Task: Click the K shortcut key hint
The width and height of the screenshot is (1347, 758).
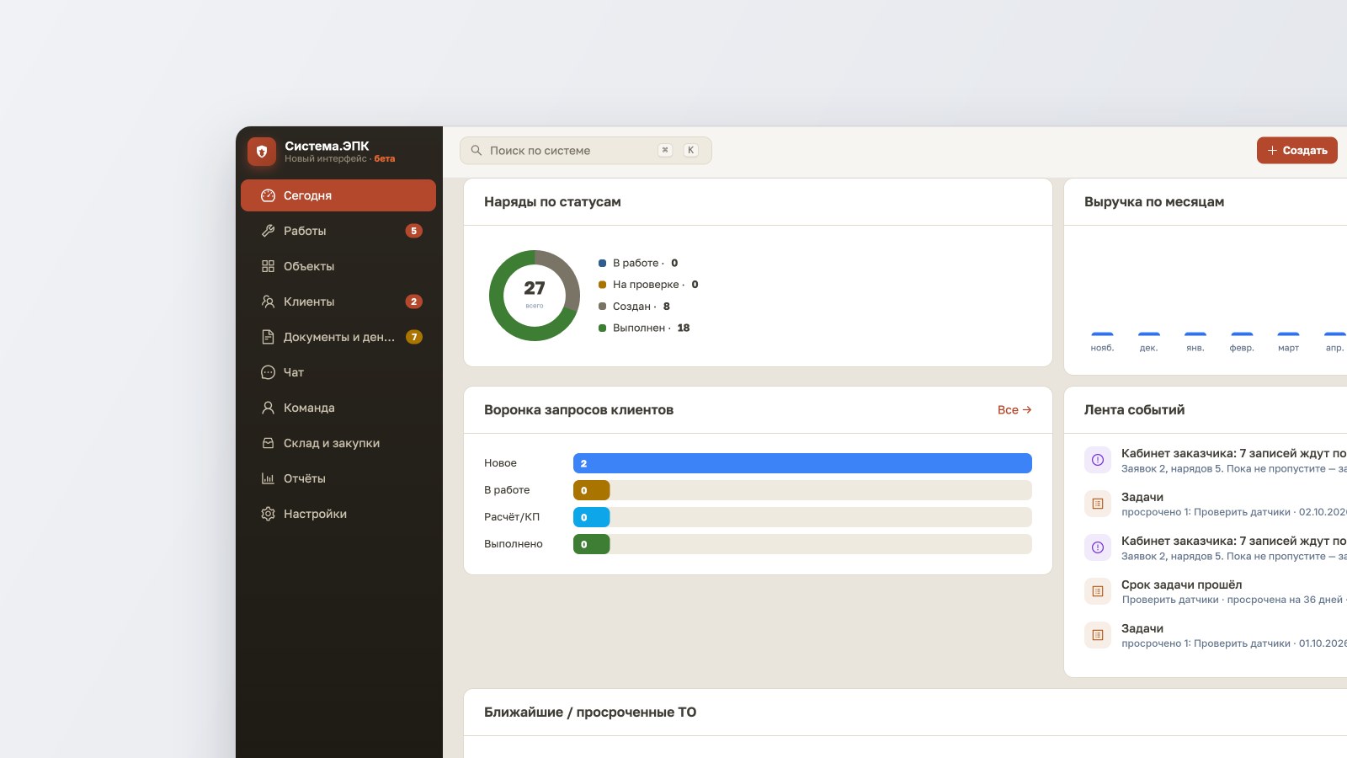Action: (690, 150)
